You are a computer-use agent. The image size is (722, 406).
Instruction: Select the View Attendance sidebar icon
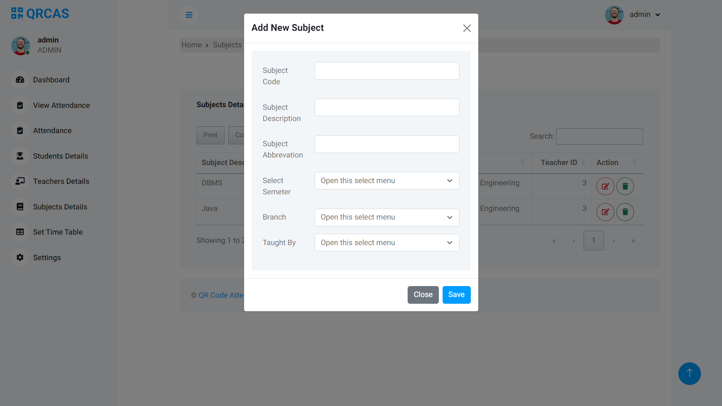20,105
